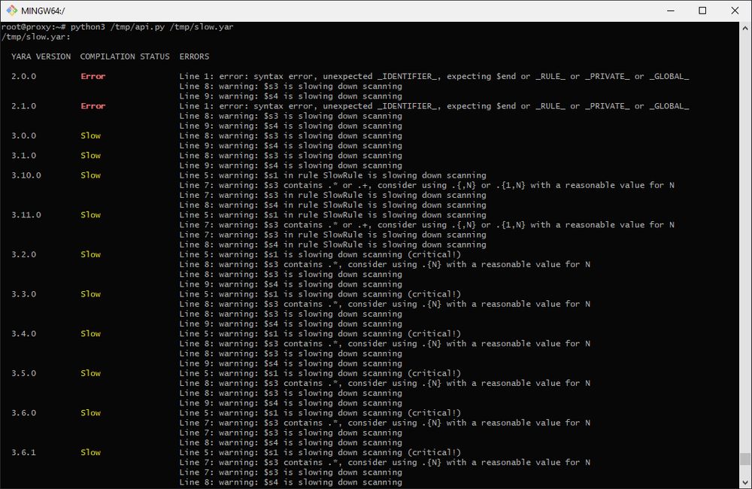
Task: Click the yellow 'Slow' status for 3.5.0
Action: (91, 373)
